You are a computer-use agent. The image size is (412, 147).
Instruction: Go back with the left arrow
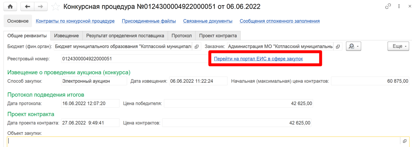[28, 7]
